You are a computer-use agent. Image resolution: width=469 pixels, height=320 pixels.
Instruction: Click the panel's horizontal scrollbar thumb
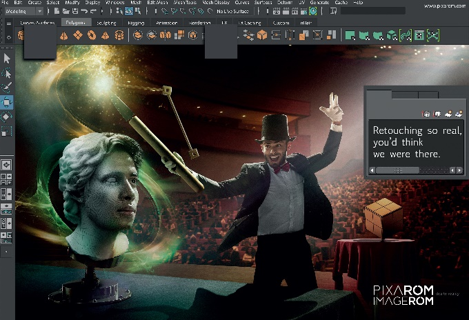tap(398, 170)
